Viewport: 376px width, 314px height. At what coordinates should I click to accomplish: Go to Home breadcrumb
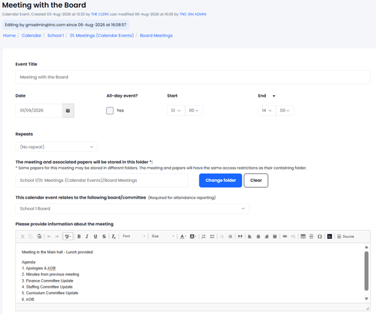[9, 35]
